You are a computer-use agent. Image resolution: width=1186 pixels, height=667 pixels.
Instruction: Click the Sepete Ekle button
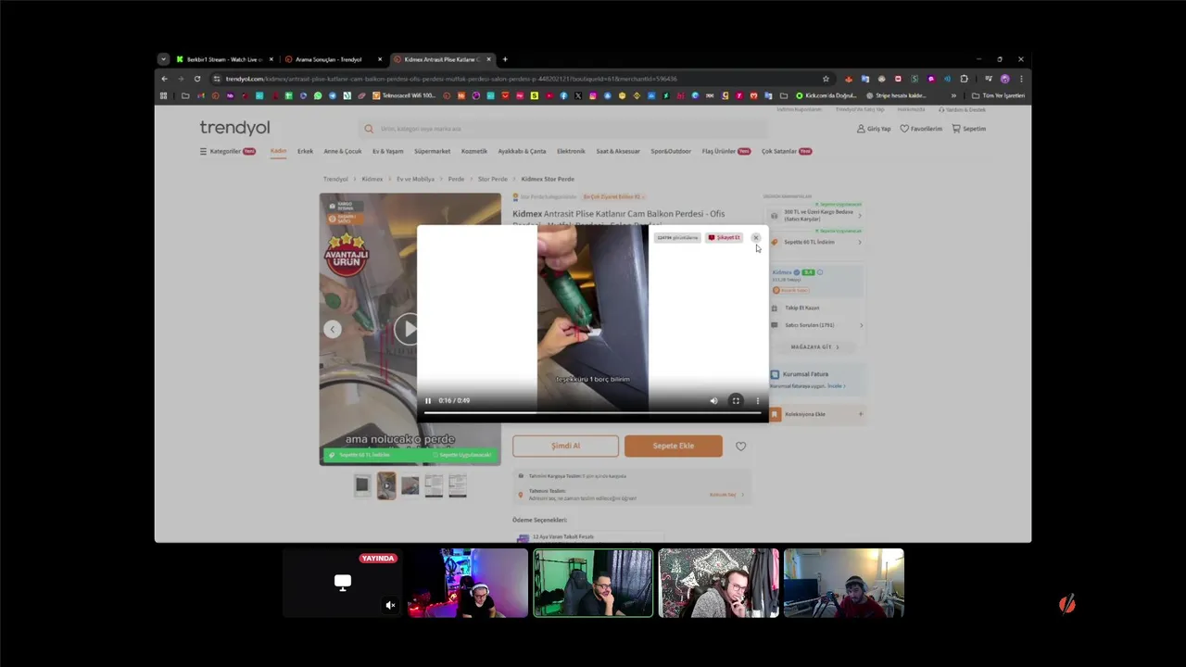point(674,446)
